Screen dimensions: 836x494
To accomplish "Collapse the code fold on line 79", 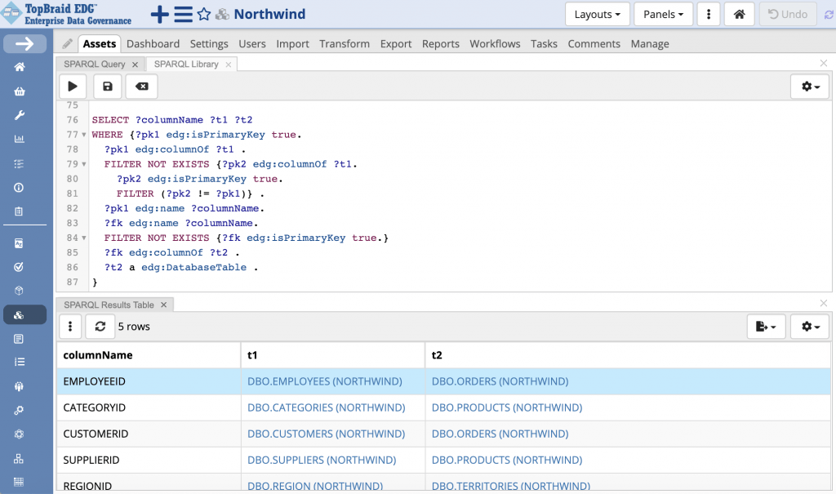I will point(84,164).
